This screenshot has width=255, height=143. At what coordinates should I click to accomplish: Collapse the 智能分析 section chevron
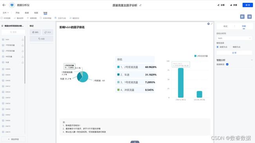(x=252, y=60)
